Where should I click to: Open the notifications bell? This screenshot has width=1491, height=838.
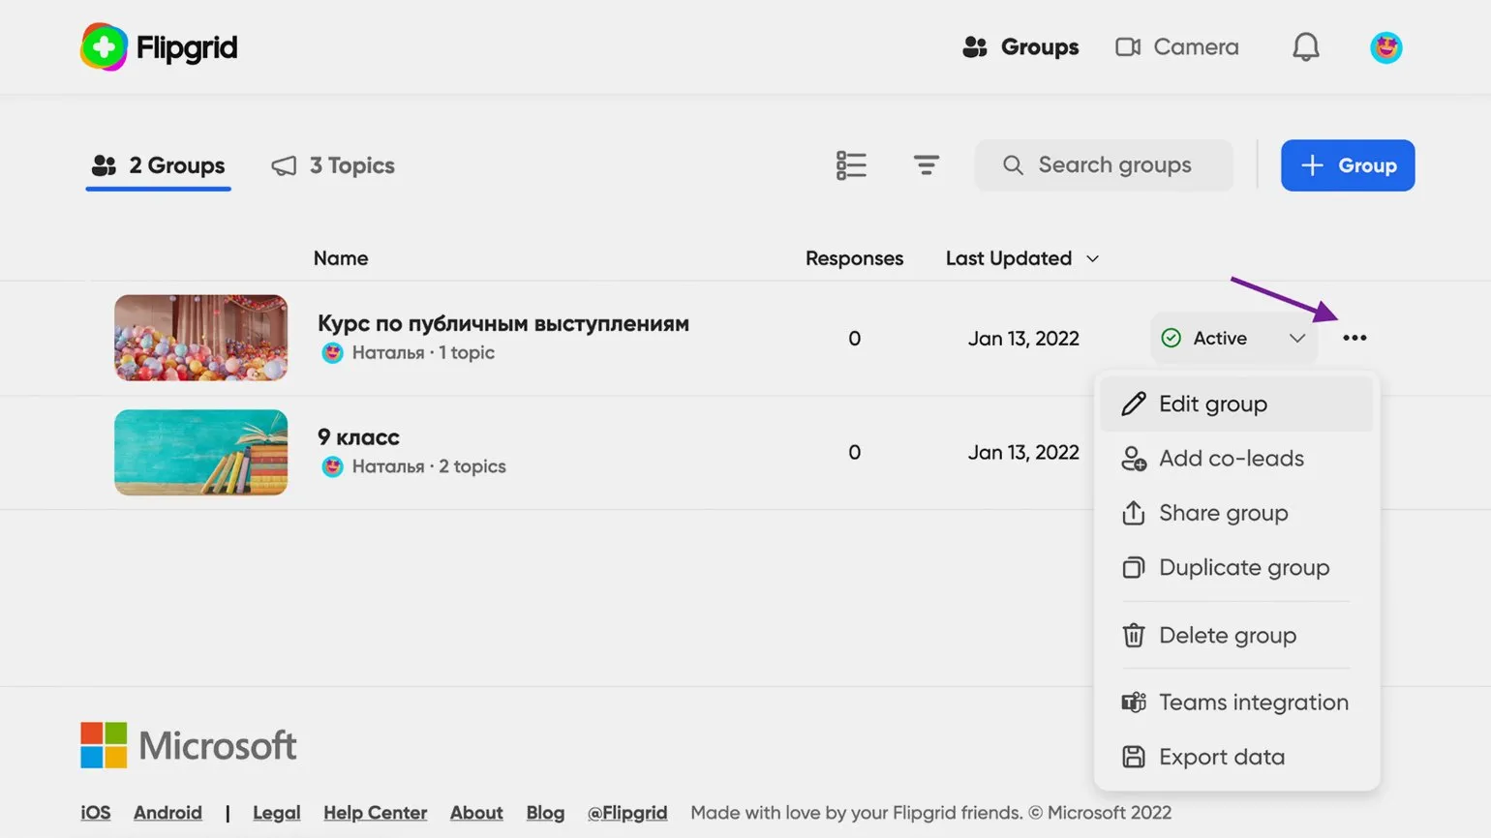[x=1305, y=46]
